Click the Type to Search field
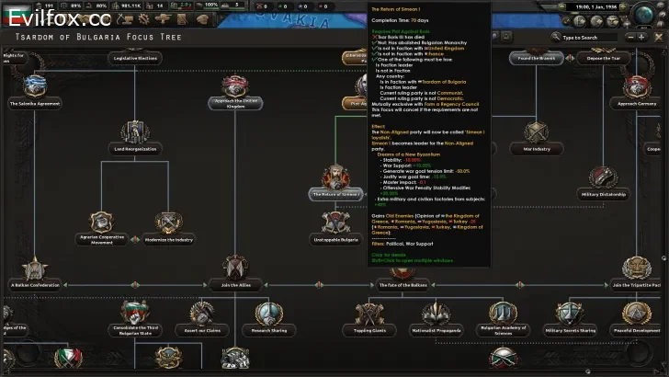Screen dimensions: 669x377 589,38
